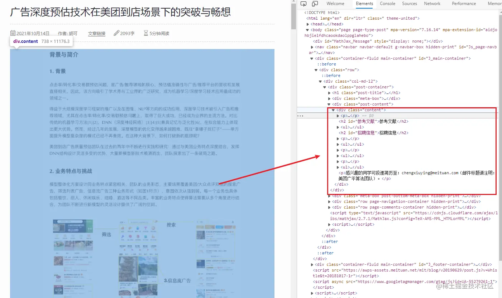Click the hourglass icon beside 5分钟阅读
This screenshot has width=502, height=298.
point(146,33)
